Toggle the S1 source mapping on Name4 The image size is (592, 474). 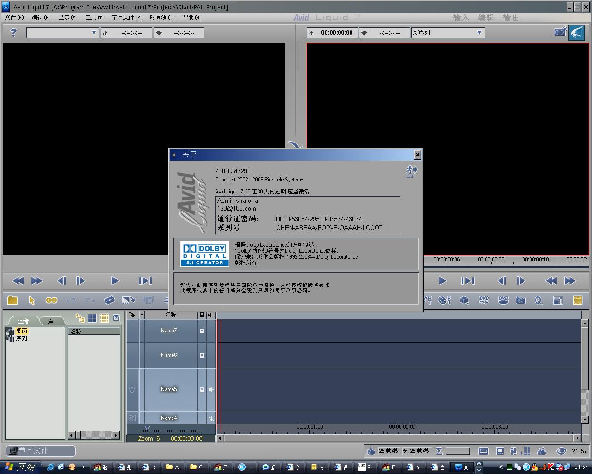coord(132,418)
